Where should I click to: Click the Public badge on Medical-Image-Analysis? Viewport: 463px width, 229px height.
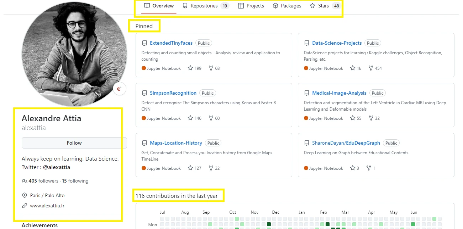pos(378,93)
